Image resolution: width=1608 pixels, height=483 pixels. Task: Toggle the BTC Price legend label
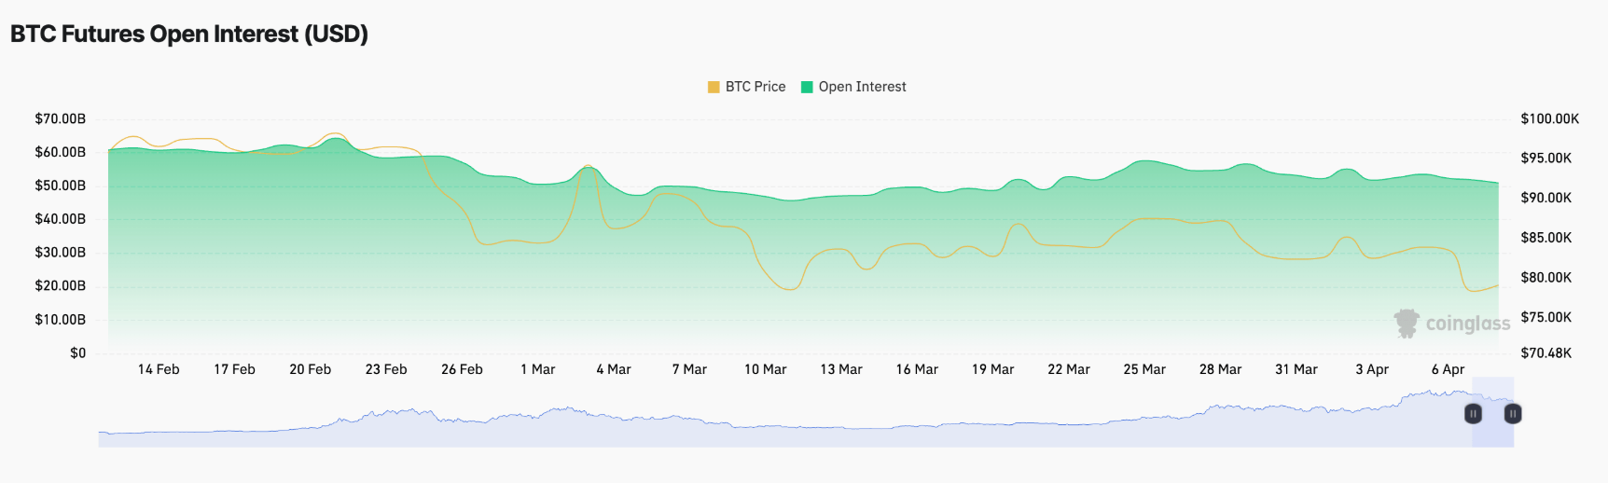pos(755,87)
